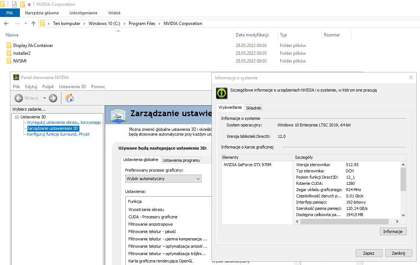The image size is (420, 265).
Task: Click the details vertical scrollbar thumb
Action: pyautogui.click(x=403, y=179)
